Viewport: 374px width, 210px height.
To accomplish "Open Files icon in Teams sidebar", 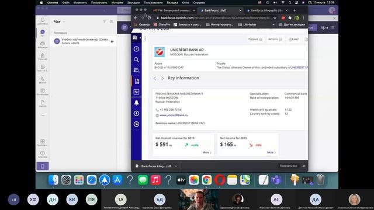I will [43, 103].
